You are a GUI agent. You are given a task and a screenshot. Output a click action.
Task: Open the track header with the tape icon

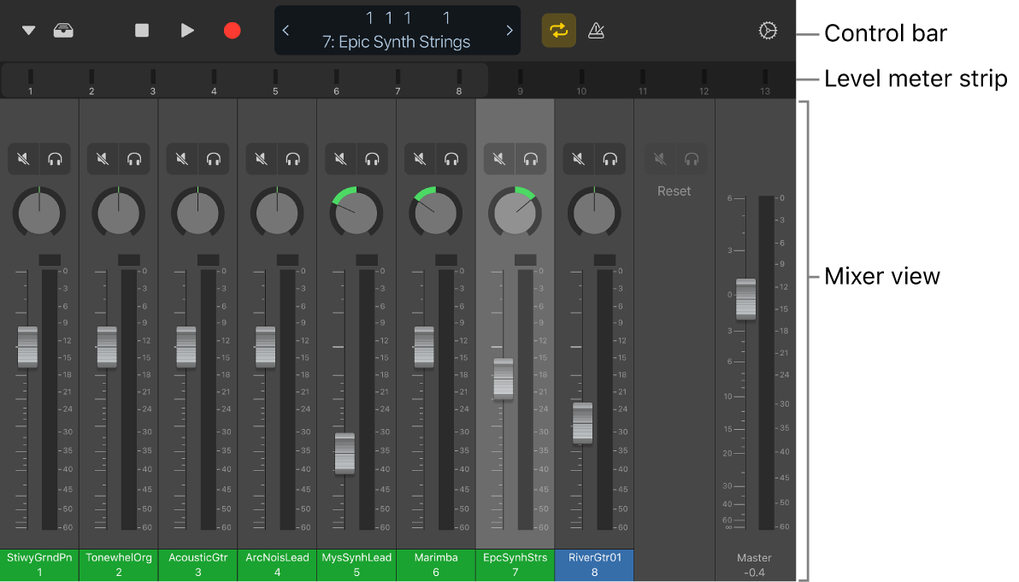[x=62, y=30]
